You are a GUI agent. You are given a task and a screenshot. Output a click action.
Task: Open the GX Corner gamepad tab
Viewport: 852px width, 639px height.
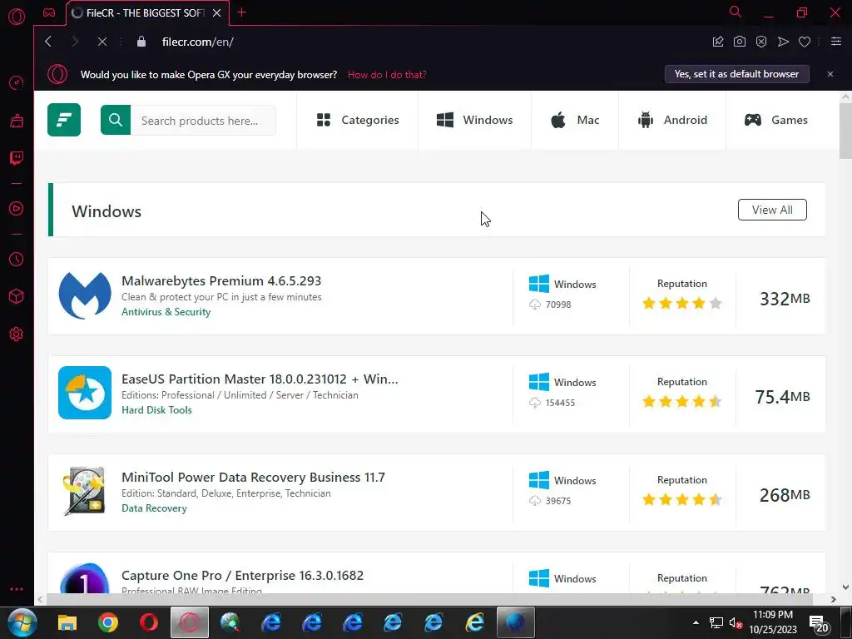pos(49,12)
